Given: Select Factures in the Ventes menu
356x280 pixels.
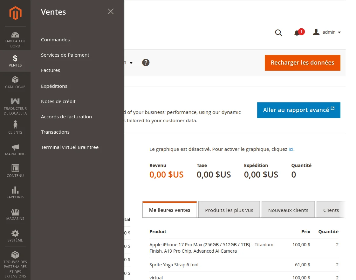Looking at the screenshot, I should (51, 70).
